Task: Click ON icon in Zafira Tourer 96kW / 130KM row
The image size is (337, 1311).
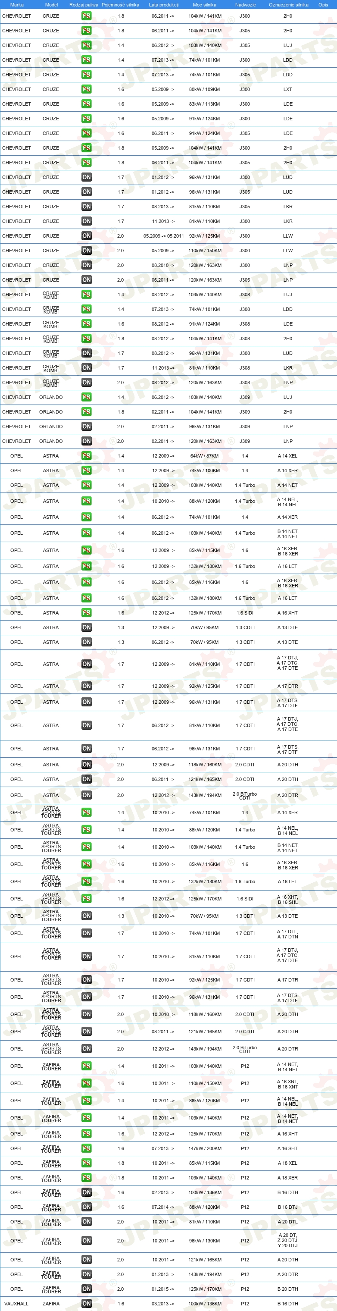Action: tap(87, 1240)
